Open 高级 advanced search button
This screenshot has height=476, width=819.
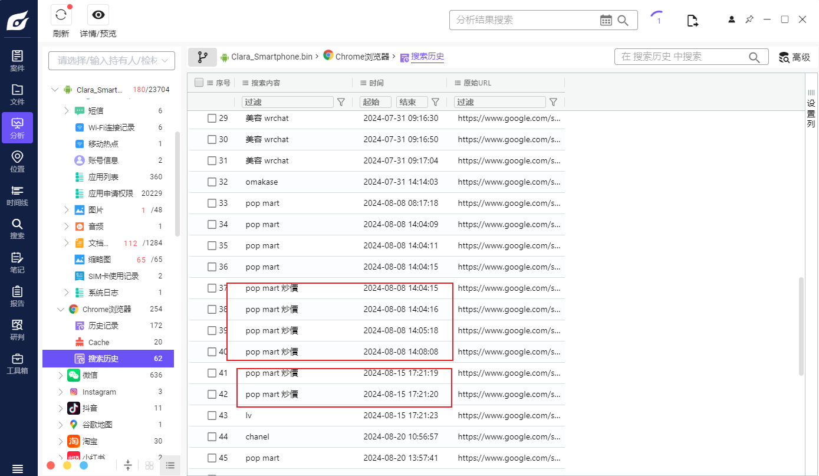tap(795, 57)
